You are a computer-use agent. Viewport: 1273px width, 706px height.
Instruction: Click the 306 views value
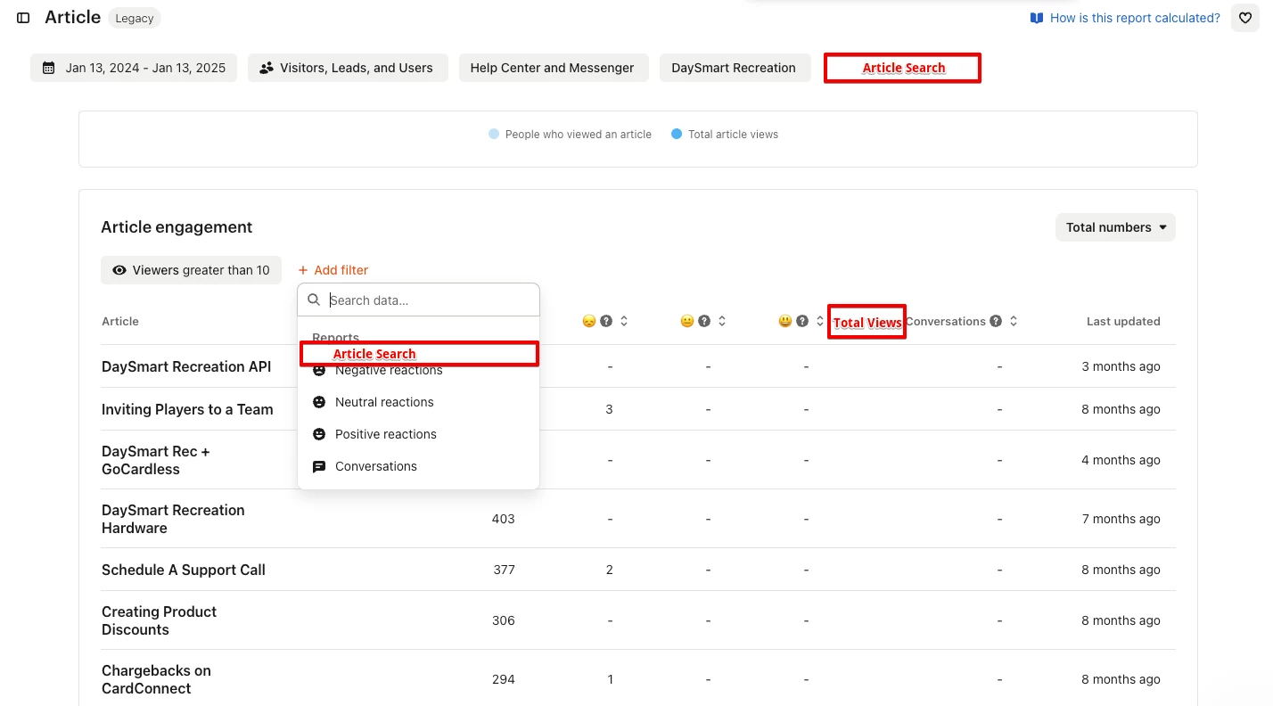[x=504, y=620]
